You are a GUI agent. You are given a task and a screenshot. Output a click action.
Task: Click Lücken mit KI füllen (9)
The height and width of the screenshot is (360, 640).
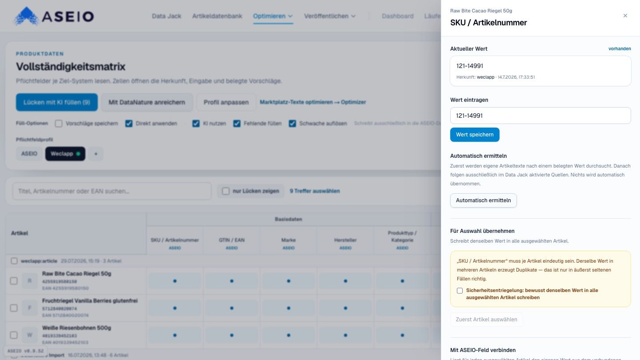tap(57, 102)
